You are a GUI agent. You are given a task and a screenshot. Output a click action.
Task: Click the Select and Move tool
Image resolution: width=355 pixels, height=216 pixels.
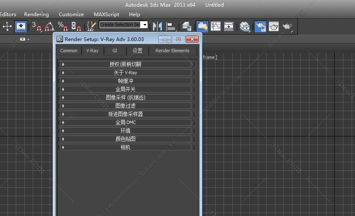pos(7,26)
